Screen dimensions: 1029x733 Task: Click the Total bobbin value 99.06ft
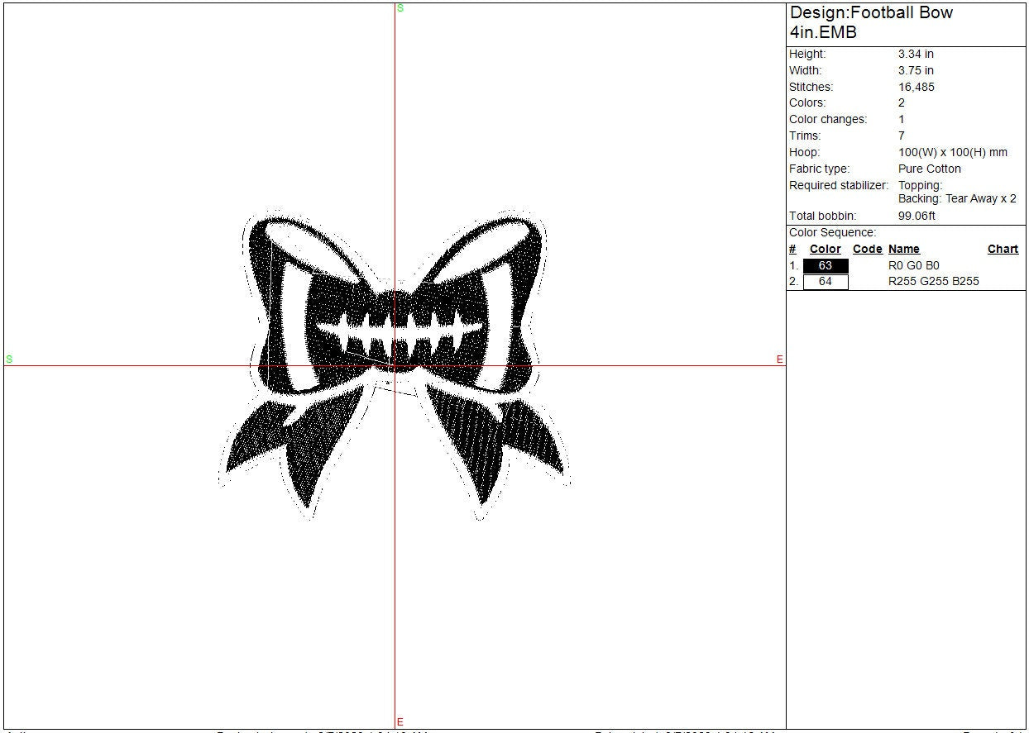917,216
